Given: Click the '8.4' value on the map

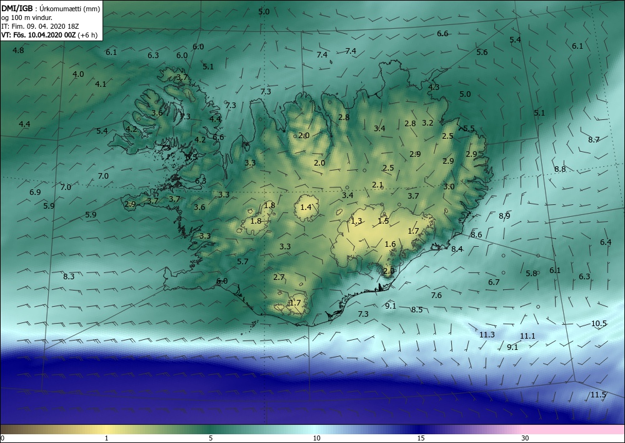Looking at the screenshot, I should (457, 249).
